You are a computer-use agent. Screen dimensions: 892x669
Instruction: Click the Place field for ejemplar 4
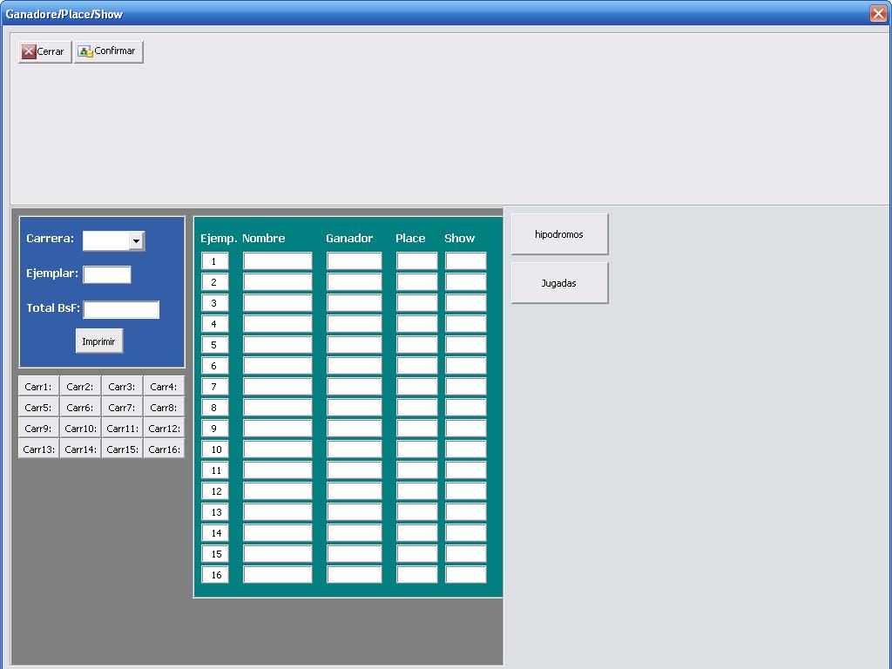[x=416, y=324]
